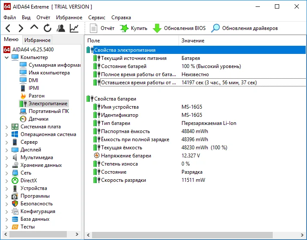The width and height of the screenshot is (307, 240).
Task: Click the flame icon next to Разгон
Action: pyautogui.click(x=23, y=96)
